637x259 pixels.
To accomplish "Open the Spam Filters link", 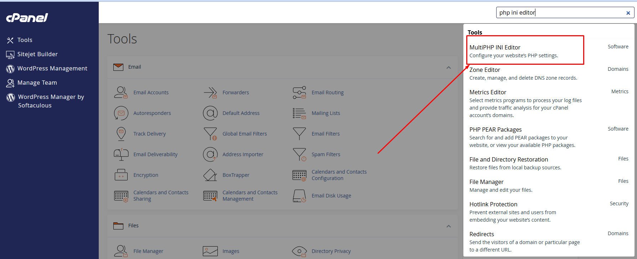I will coord(326,154).
